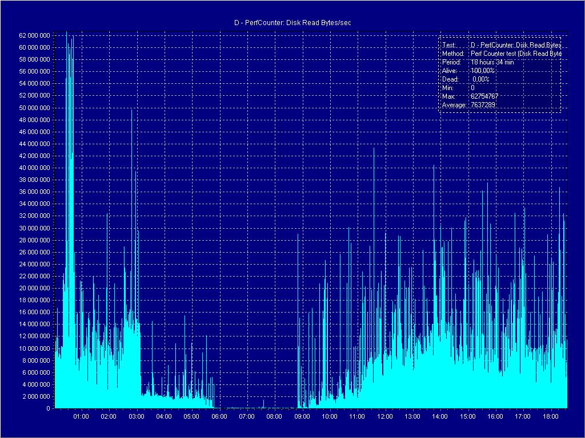The image size is (585, 438).
Task: Click the 06:00 time axis label
Action: point(219,416)
